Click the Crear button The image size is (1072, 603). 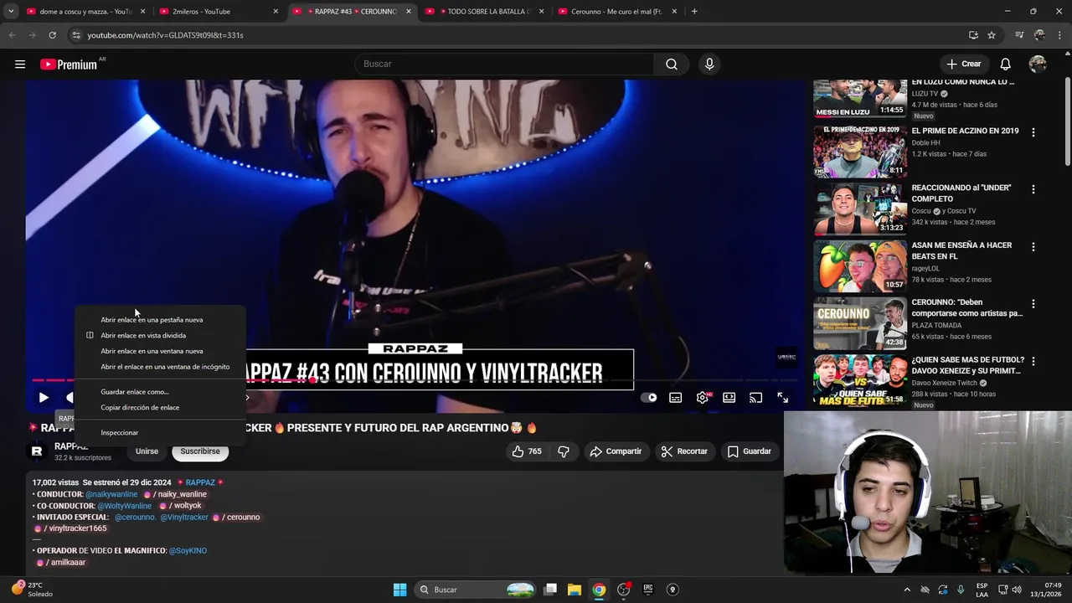tap(964, 64)
